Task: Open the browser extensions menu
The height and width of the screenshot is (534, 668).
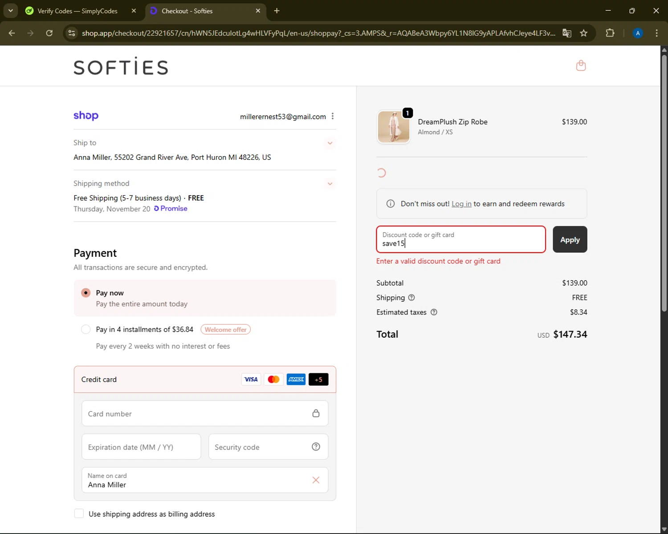Action: tap(610, 33)
